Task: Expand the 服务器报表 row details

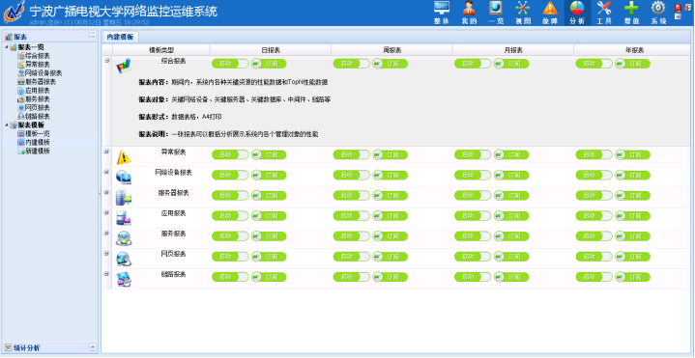Action: pos(107,192)
